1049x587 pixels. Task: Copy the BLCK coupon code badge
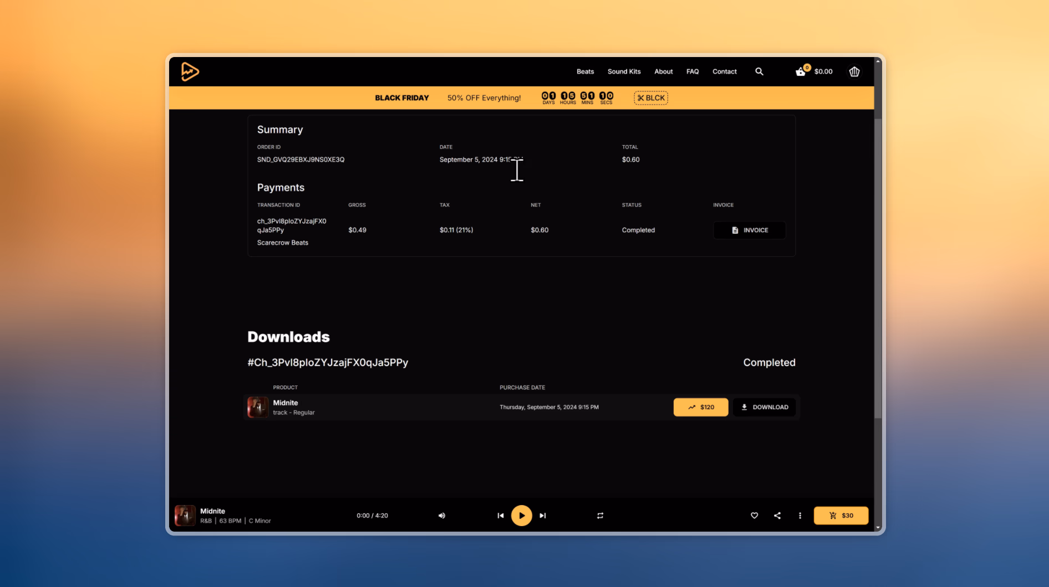(651, 98)
